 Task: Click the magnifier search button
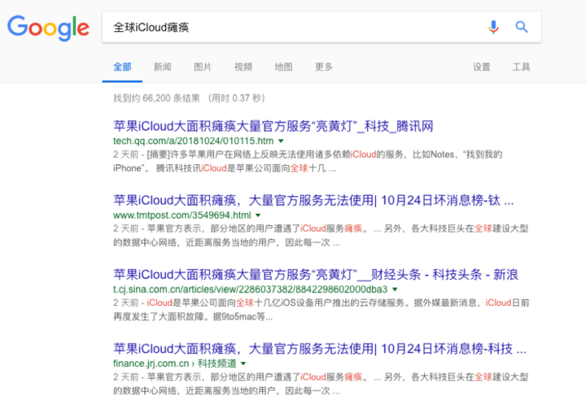click(522, 27)
